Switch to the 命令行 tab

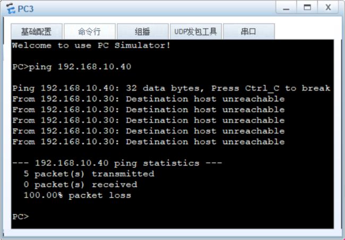click(90, 32)
